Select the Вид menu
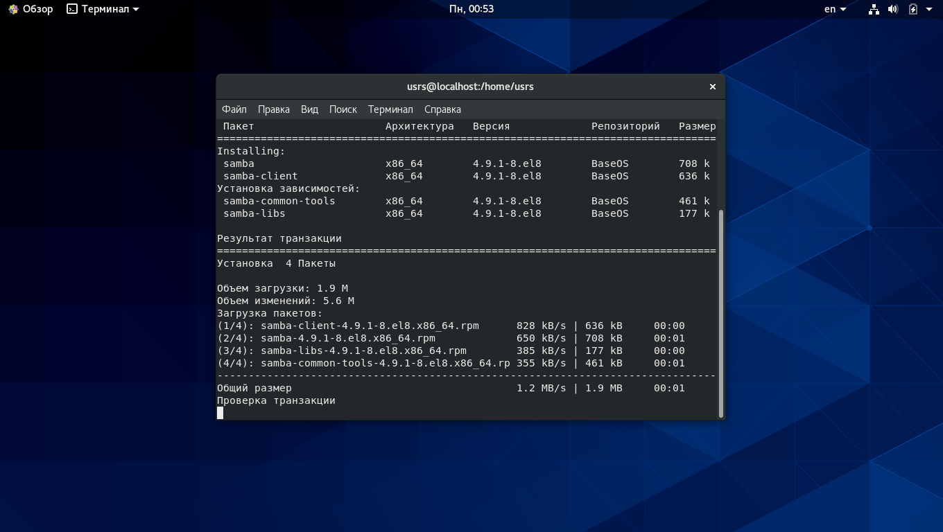This screenshot has width=943, height=532. coord(309,109)
